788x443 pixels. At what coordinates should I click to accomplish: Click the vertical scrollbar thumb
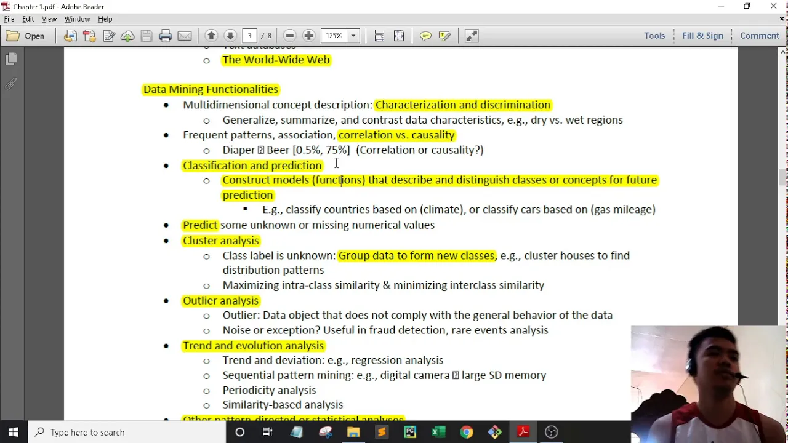782,177
